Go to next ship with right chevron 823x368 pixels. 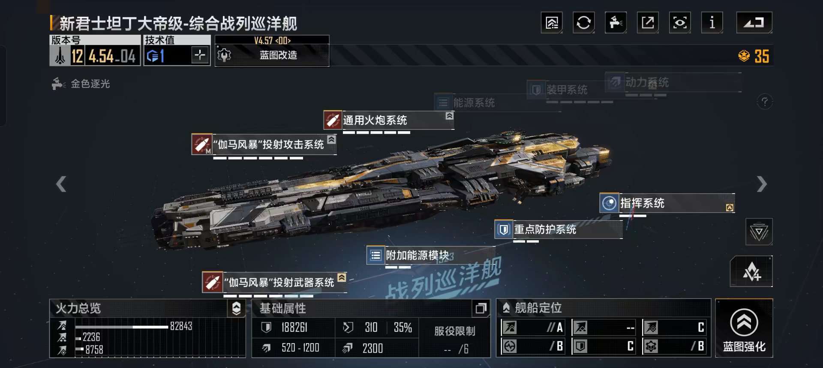(x=761, y=184)
